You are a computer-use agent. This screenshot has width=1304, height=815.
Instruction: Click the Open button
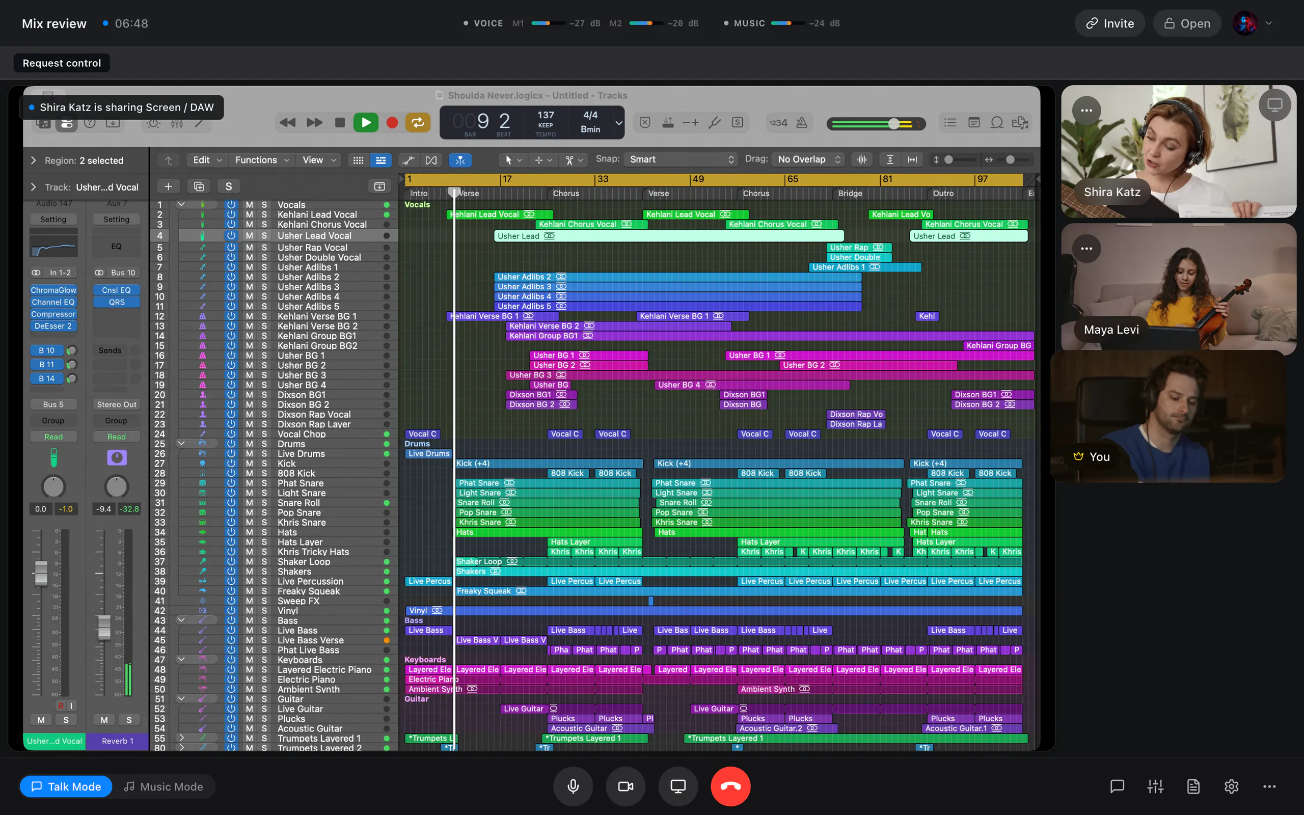click(1186, 23)
